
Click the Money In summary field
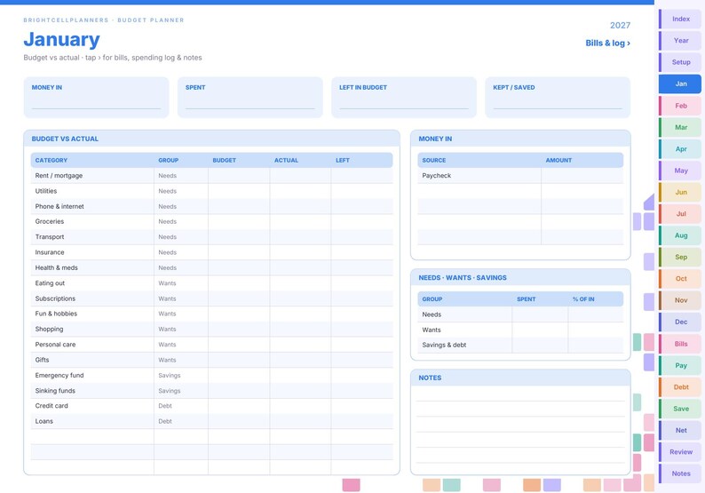tap(96, 98)
